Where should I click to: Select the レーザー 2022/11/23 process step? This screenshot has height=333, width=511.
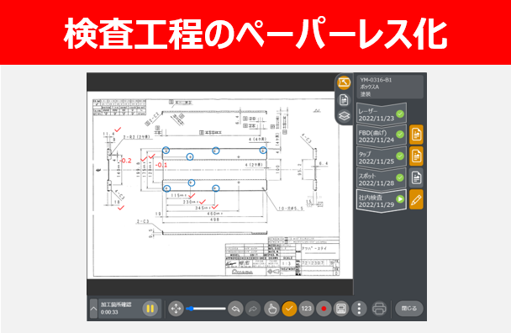click(x=382, y=114)
